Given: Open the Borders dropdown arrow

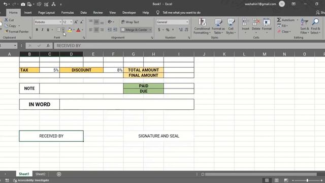Looking at the screenshot, I should click(x=63, y=30).
